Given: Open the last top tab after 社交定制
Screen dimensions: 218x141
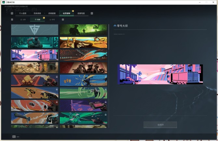Looking at the screenshot, I should point(81,13).
